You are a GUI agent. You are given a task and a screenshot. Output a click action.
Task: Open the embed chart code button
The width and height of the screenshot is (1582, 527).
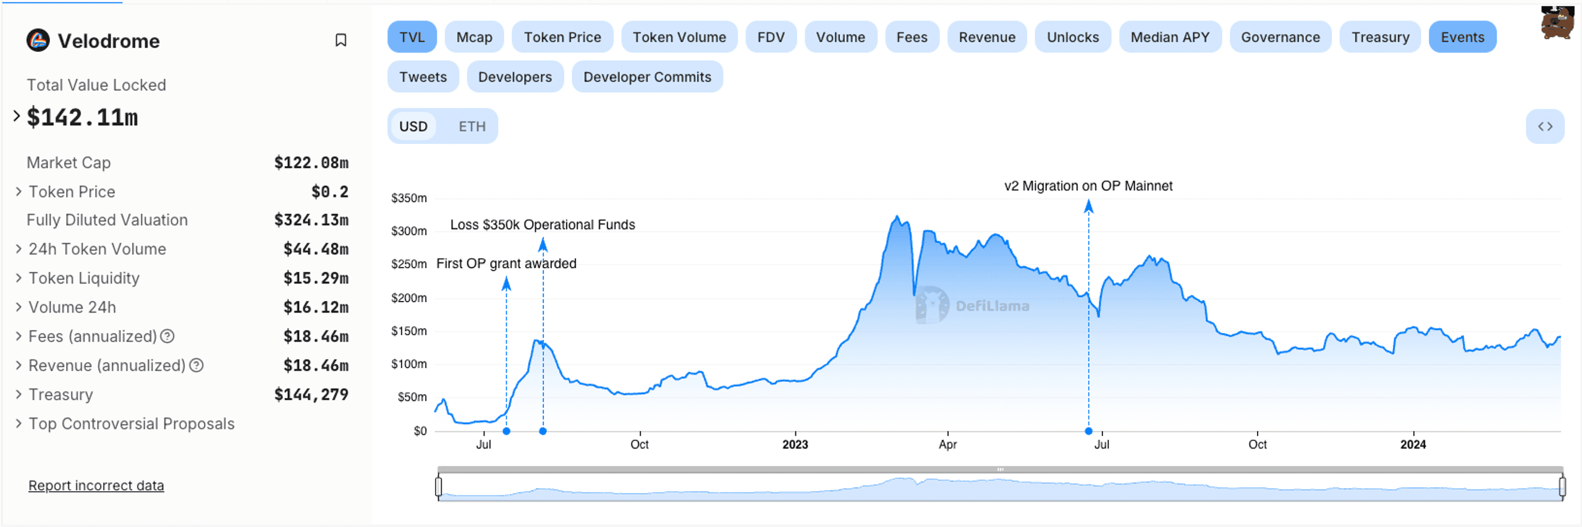1545,126
